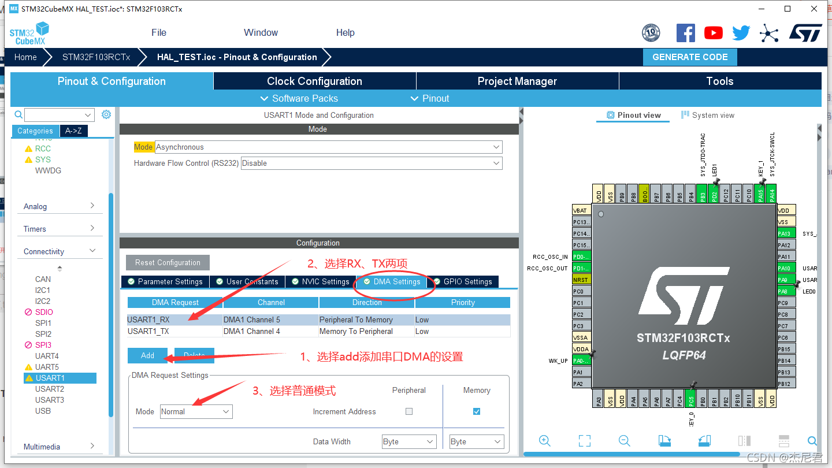This screenshot has width=832, height=468.
Task: Open the ST YouTube channel icon
Action: pyautogui.click(x=714, y=33)
